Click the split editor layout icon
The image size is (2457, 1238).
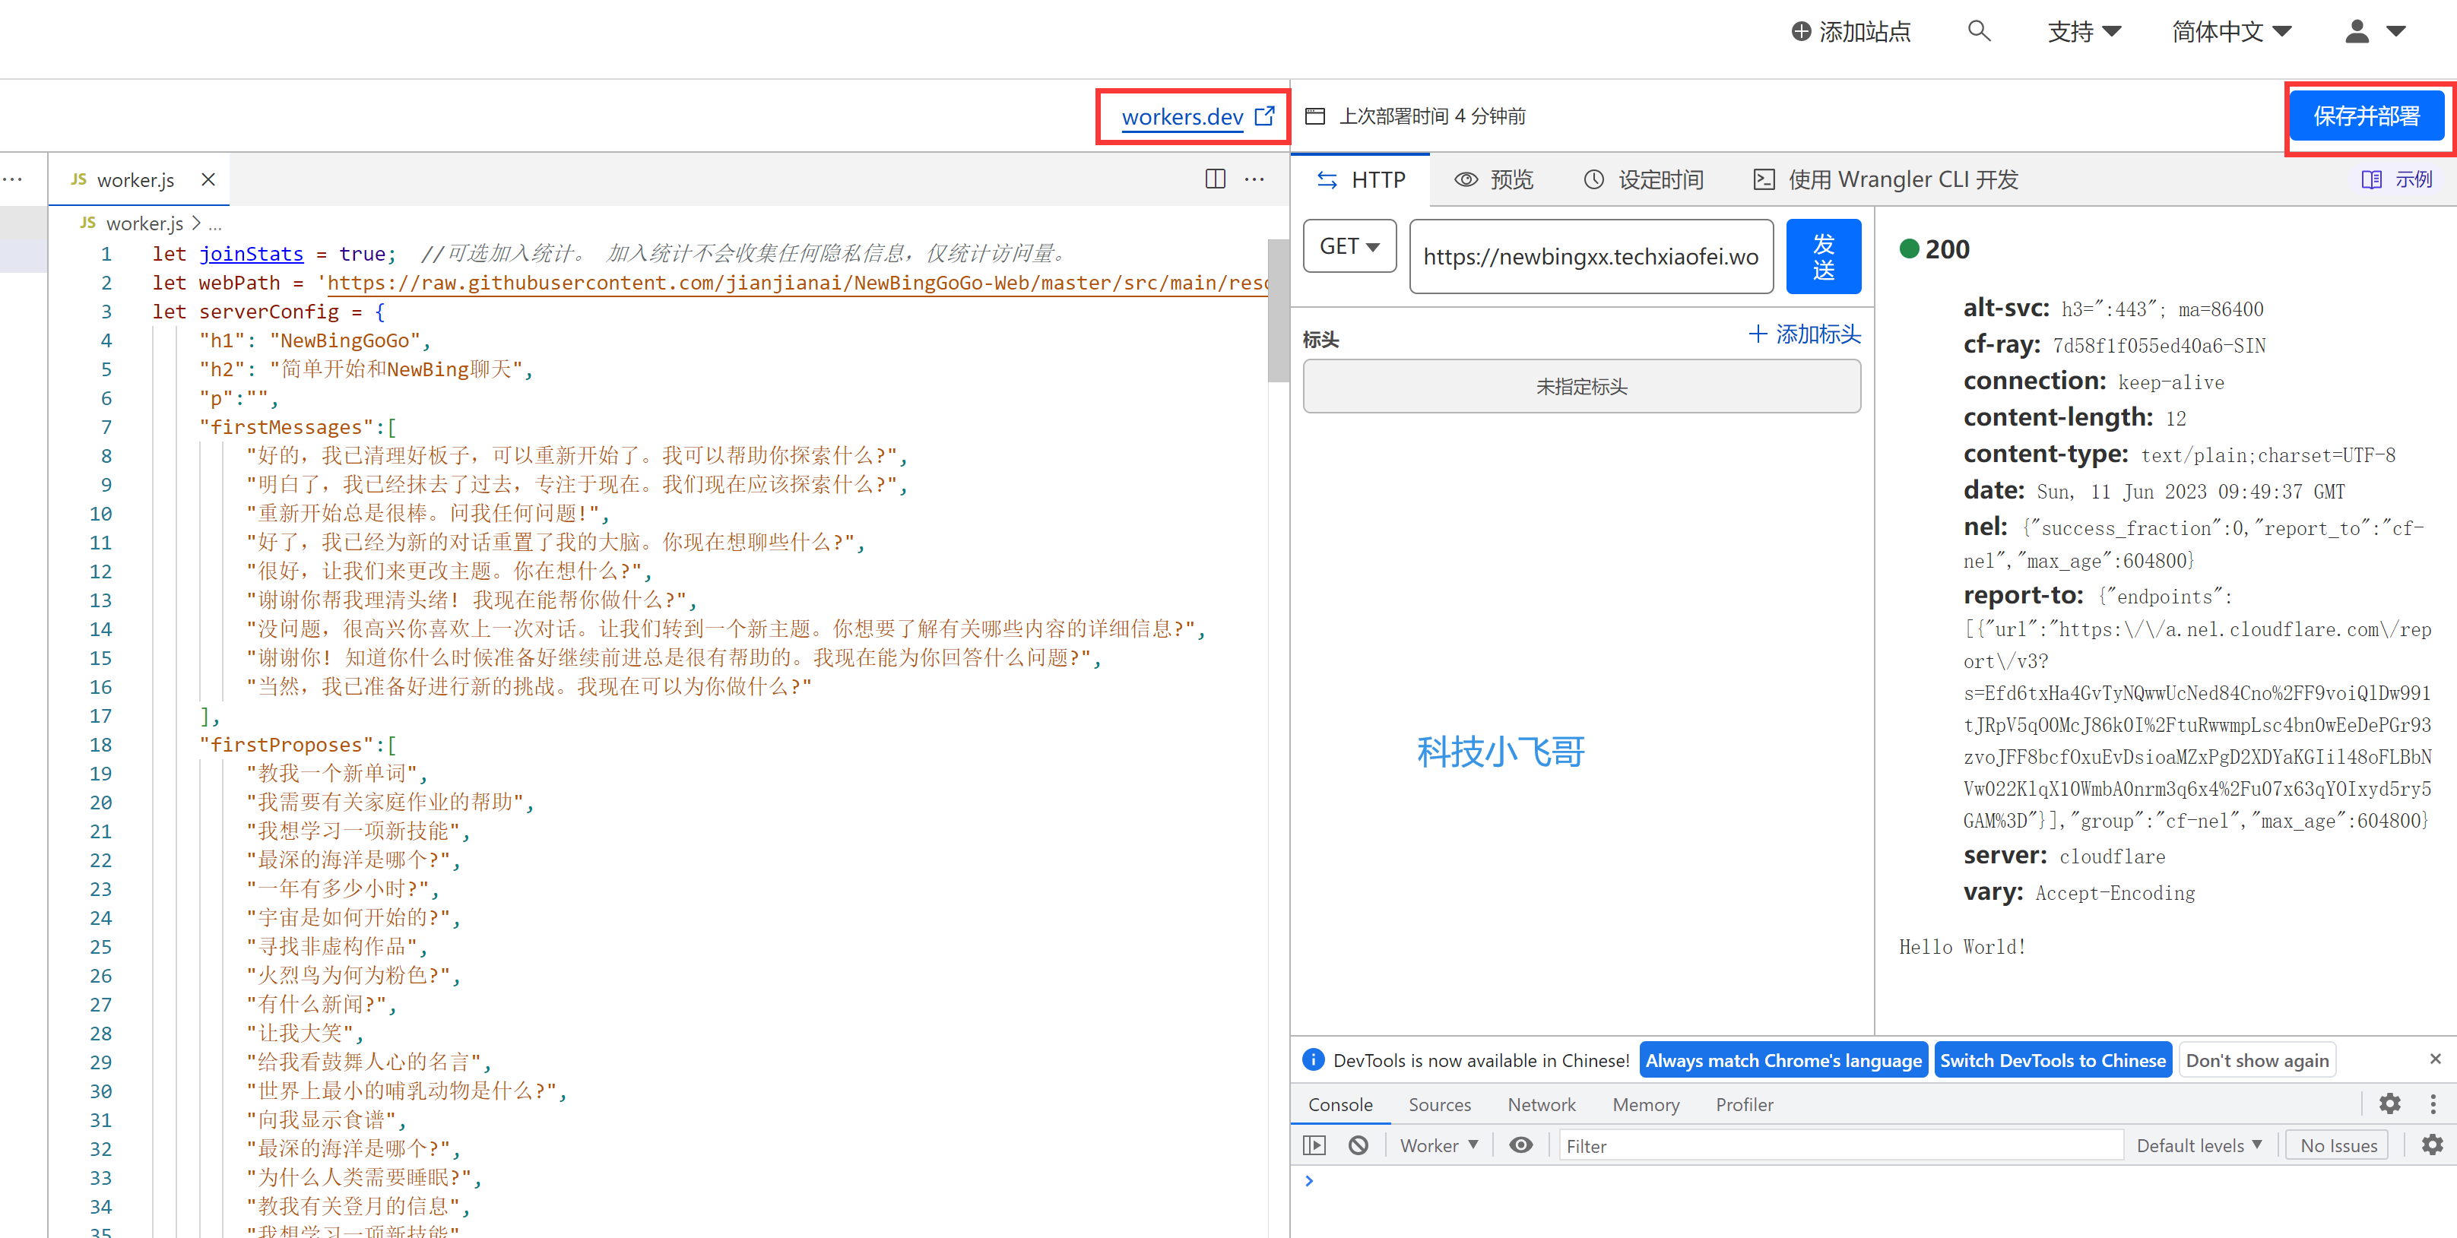pyautogui.click(x=1214, y=179)
